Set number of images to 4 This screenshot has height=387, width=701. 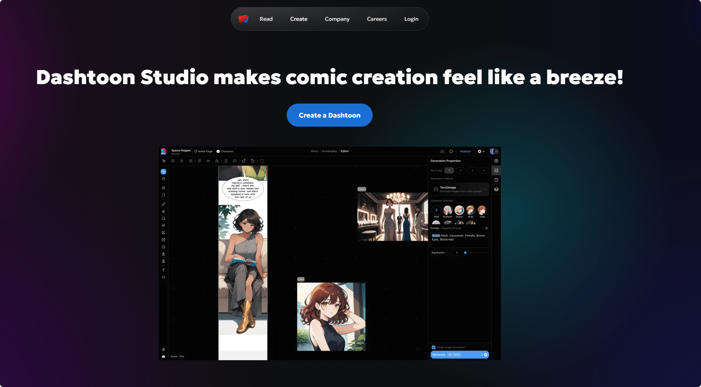click(484, 171)
